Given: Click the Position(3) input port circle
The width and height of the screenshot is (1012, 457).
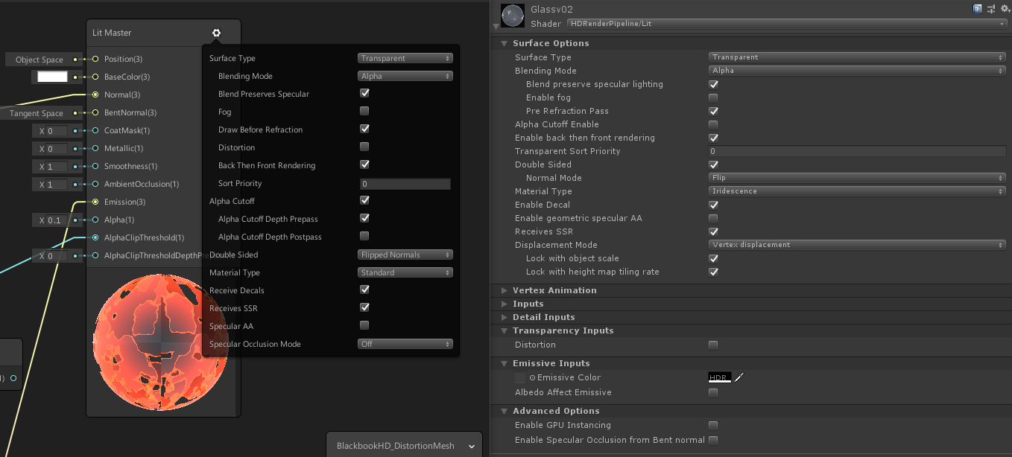Looking at the screenshot, I should click(x=95, y=59).
